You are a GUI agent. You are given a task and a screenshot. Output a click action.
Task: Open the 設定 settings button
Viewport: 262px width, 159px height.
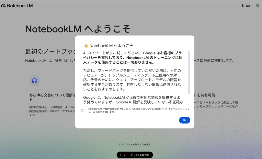coord(246,6)
